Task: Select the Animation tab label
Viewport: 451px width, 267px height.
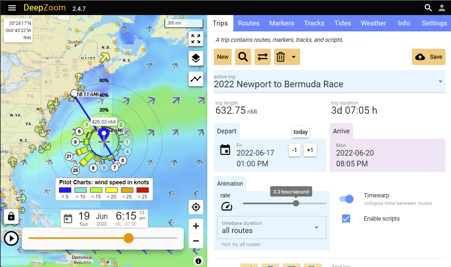Action: click(230, 184)
